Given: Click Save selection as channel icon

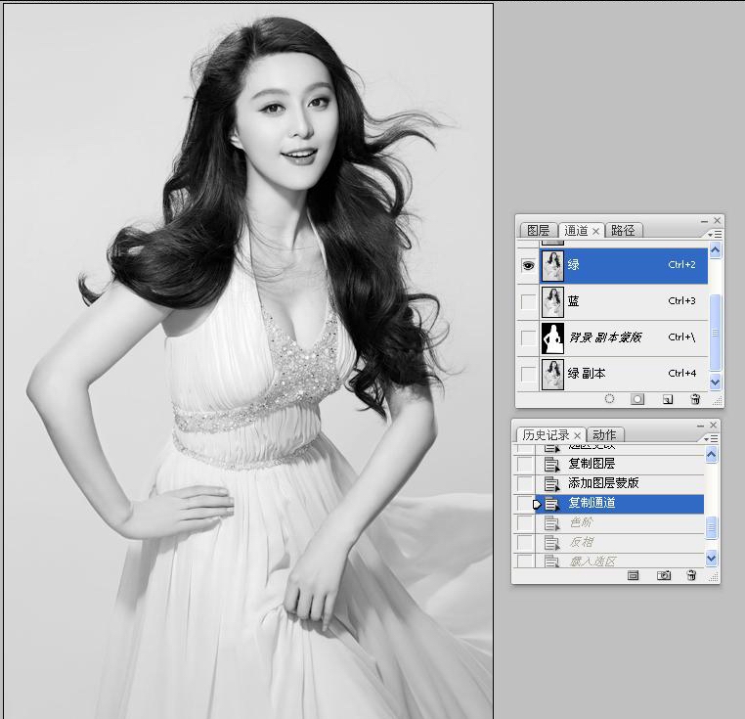Looking at the screenshot, I should [x=637, y=399].
